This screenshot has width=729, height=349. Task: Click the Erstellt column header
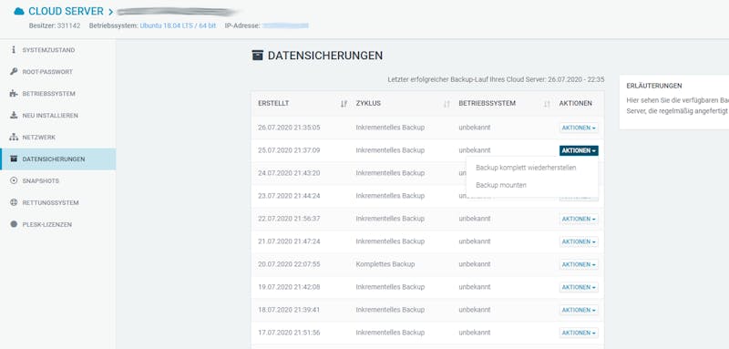tap(273, 104)
